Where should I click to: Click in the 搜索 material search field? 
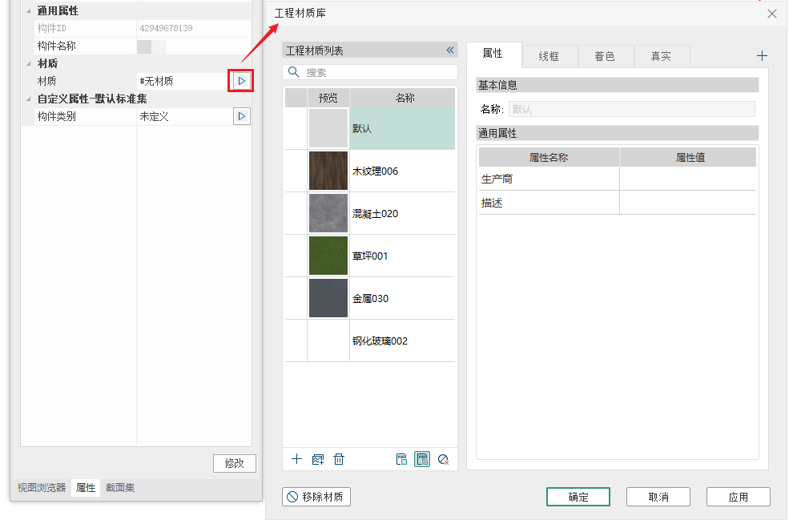pos(370,72)
